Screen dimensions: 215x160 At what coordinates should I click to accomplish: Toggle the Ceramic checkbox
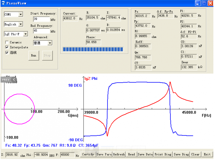pyautogui.click(x=7, y=42)
